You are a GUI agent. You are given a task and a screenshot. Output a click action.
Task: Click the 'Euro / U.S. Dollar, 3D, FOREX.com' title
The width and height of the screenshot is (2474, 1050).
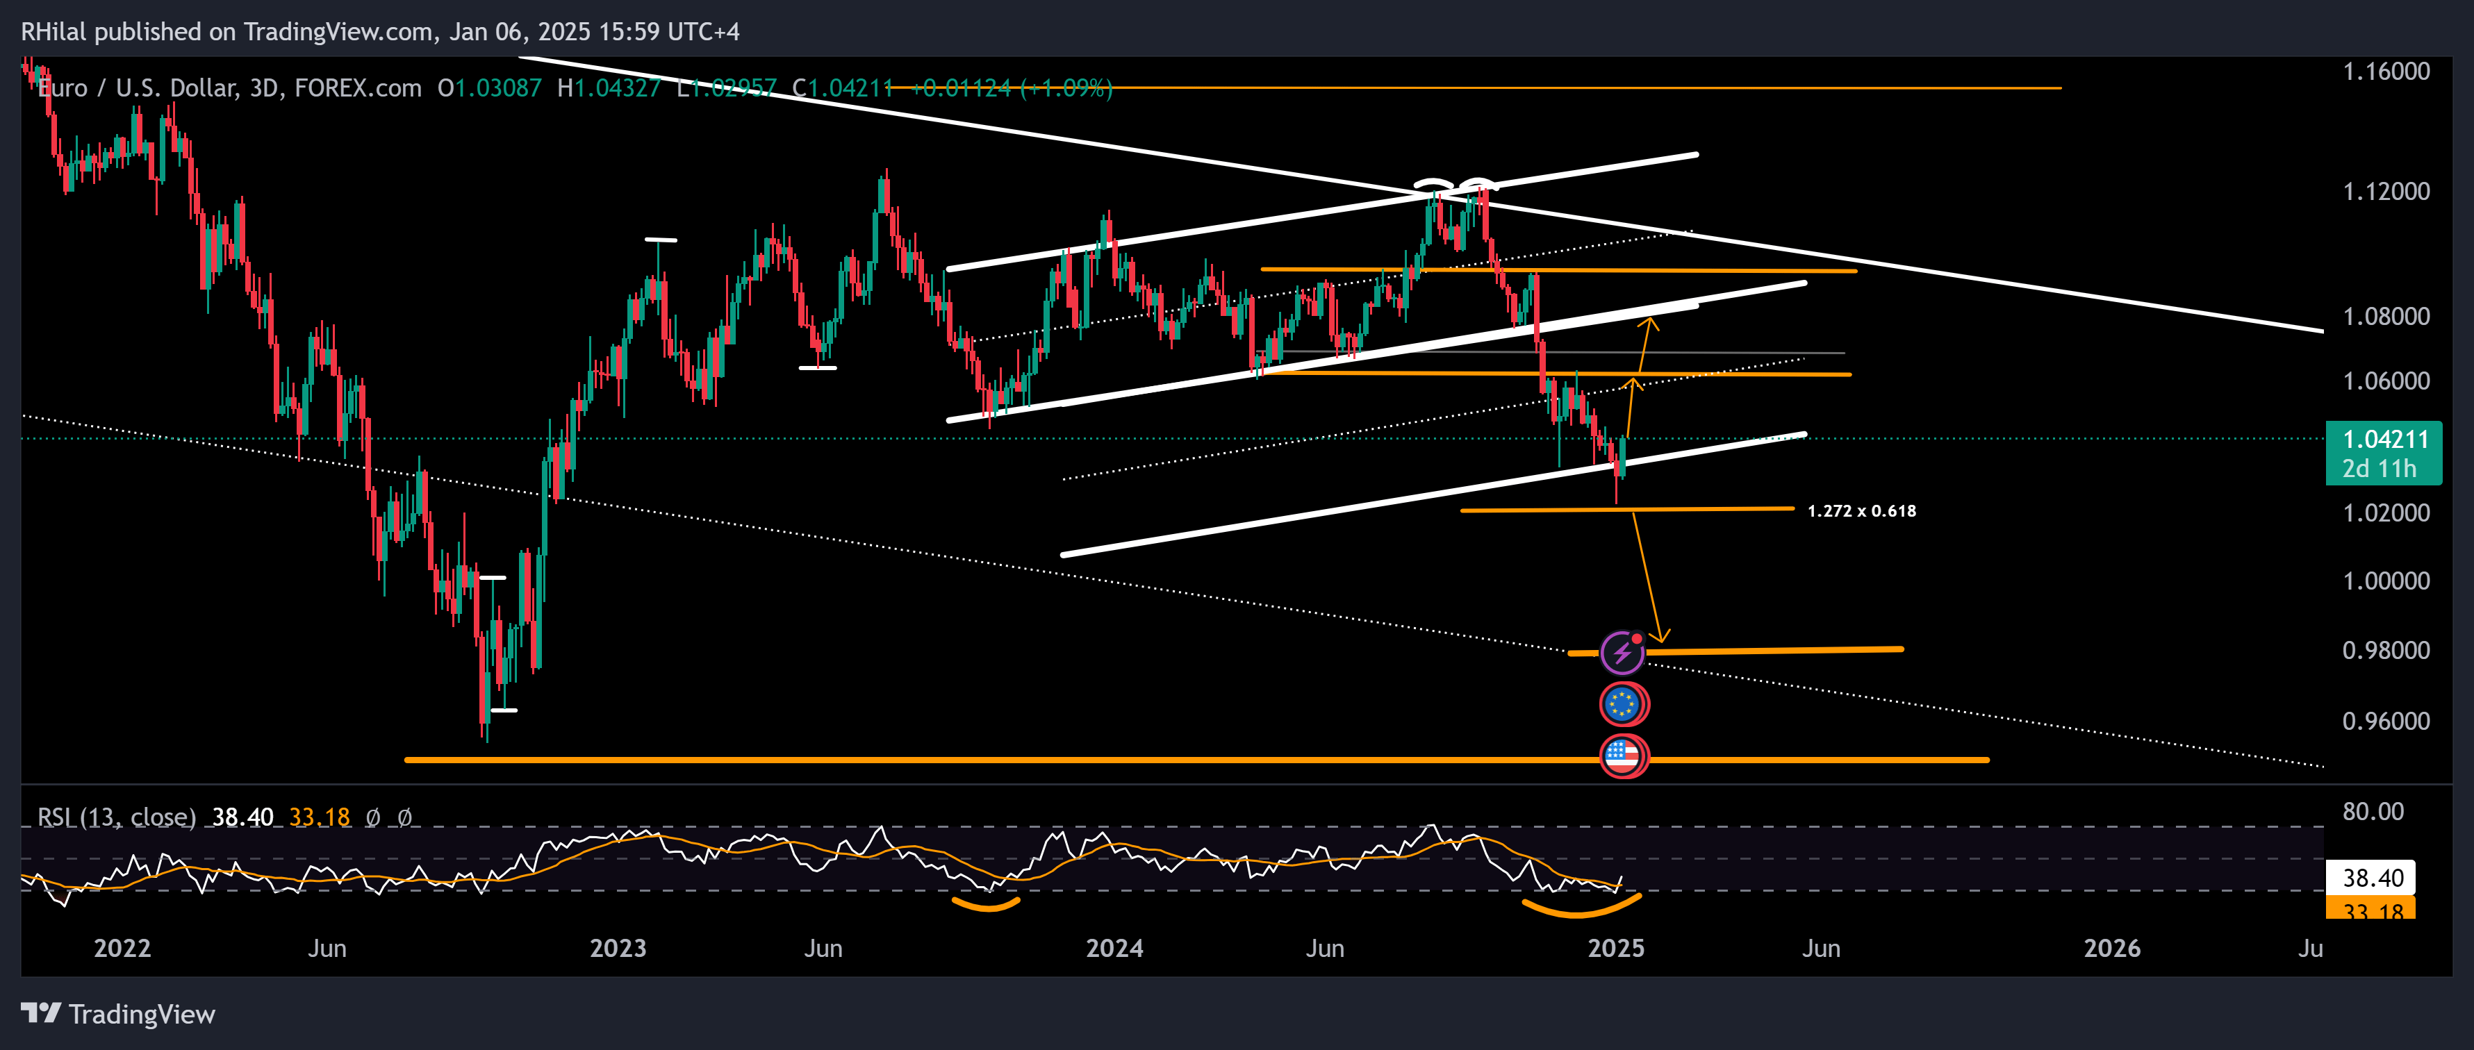(229, 88)
